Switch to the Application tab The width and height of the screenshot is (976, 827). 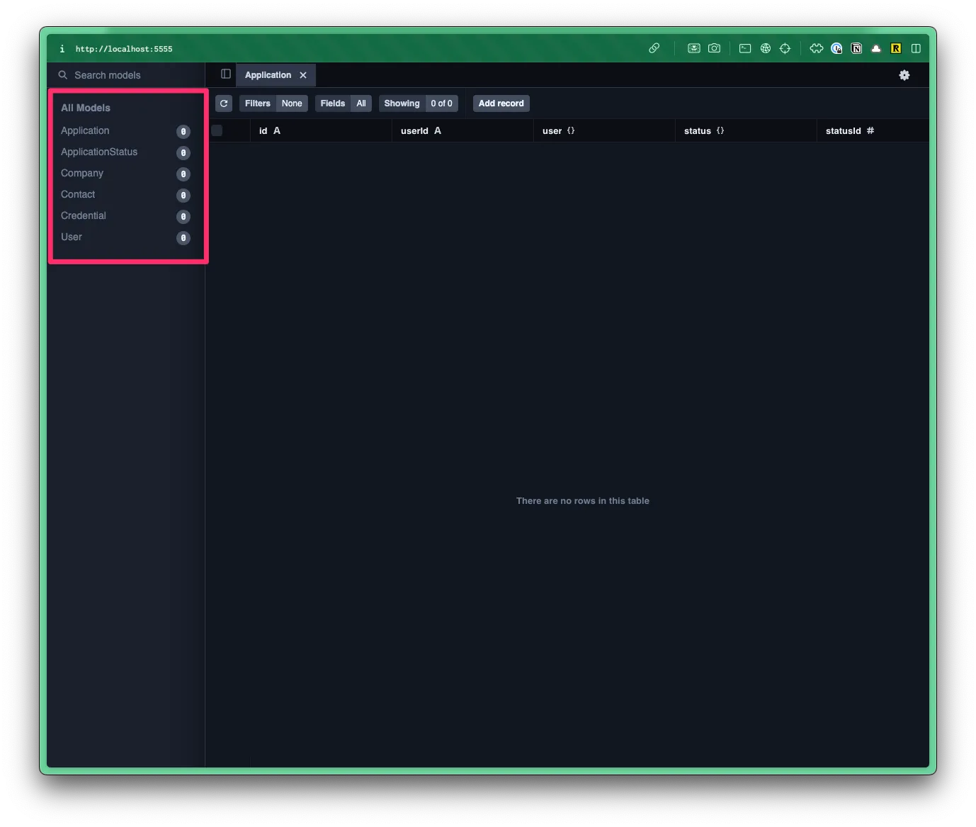pos(268,75)
